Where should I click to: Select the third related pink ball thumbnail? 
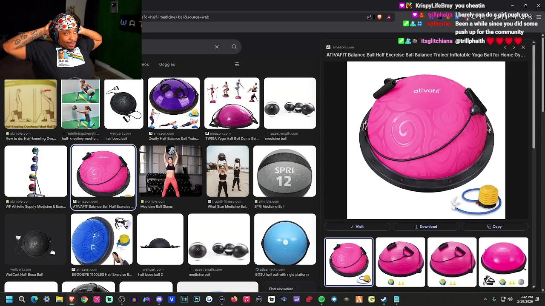tap(452, 262)
